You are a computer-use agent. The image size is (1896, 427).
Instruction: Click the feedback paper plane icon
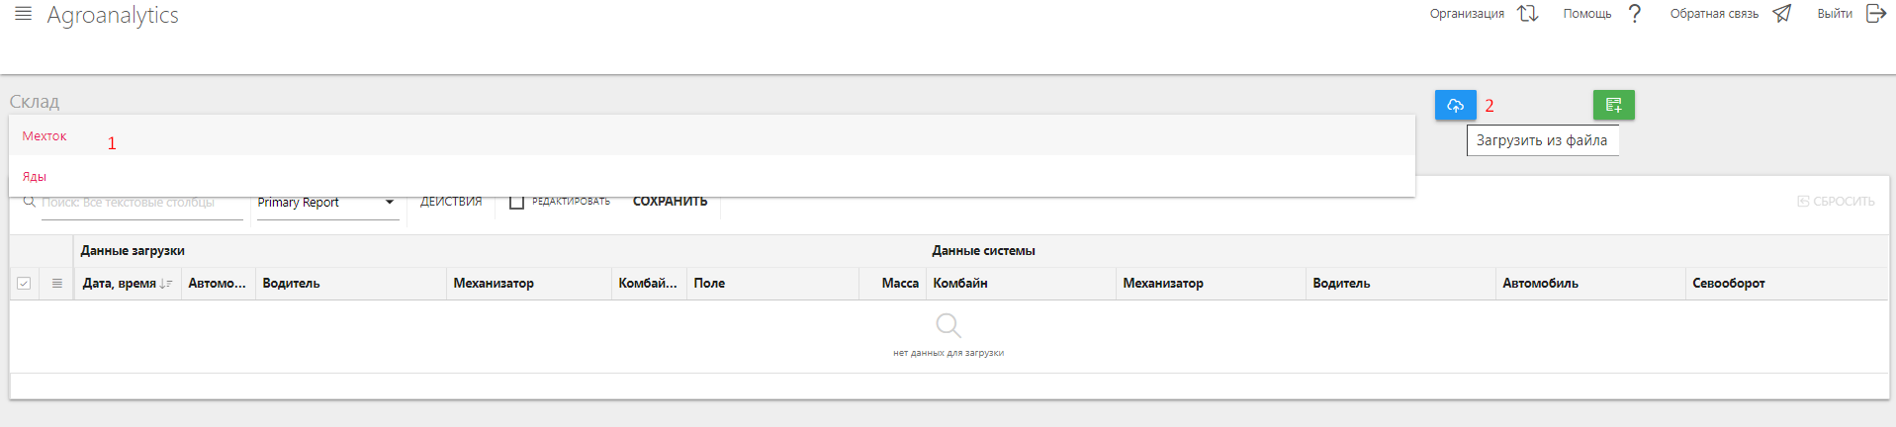tap(1782, 14)
